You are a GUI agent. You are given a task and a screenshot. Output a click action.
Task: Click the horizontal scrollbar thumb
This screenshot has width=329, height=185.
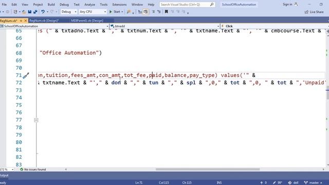(x=208, y=169)
